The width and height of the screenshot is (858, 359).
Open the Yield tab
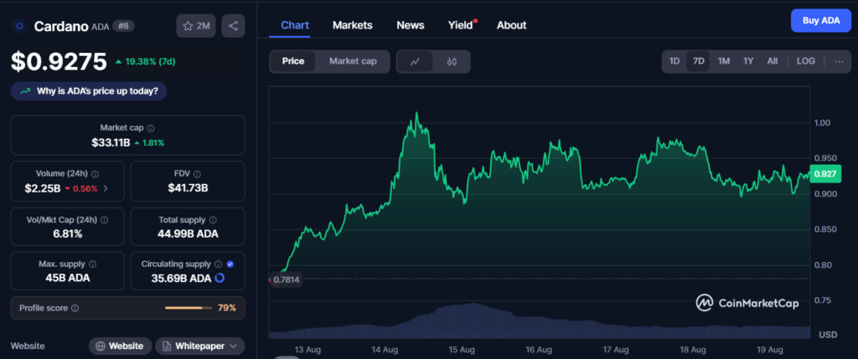click(x=461, y=25)
